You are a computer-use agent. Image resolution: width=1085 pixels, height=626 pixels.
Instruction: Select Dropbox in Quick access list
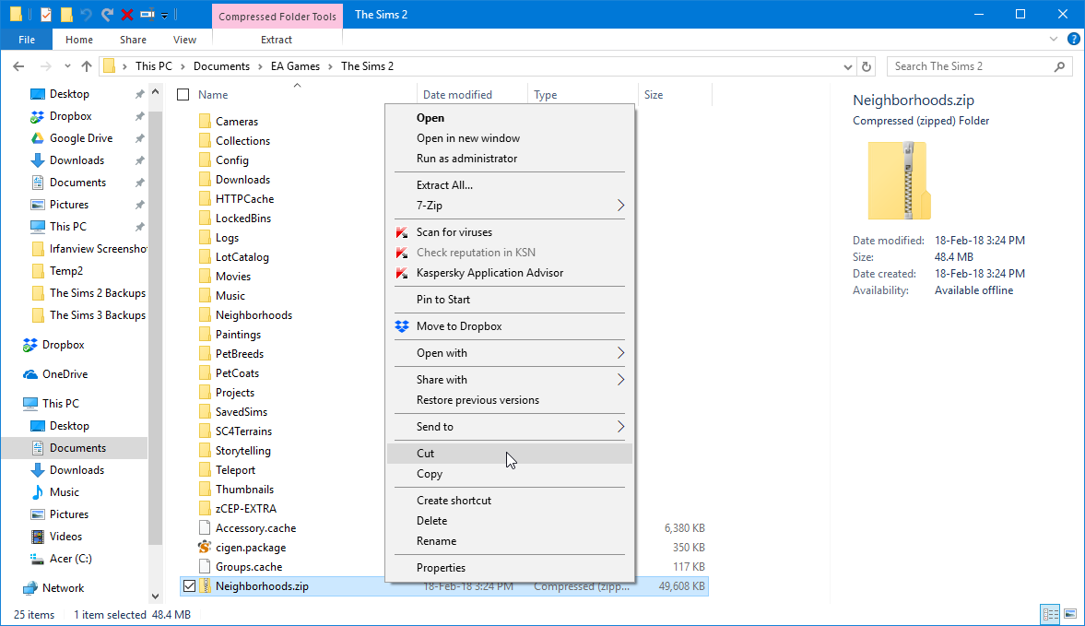71,116
